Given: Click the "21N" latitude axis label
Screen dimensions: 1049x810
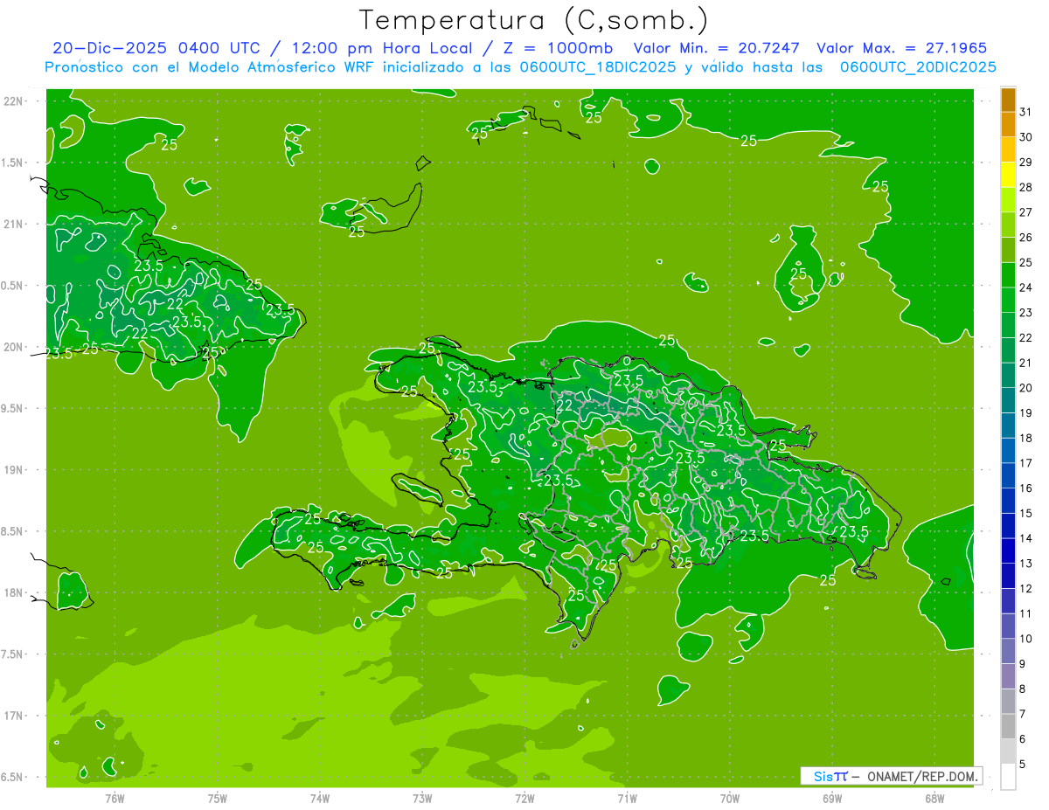Looking at the screenshot, I should (14, 225).
